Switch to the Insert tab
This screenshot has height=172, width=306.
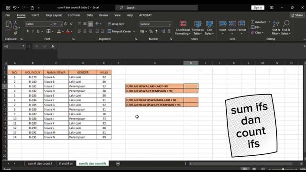point(35,15)
